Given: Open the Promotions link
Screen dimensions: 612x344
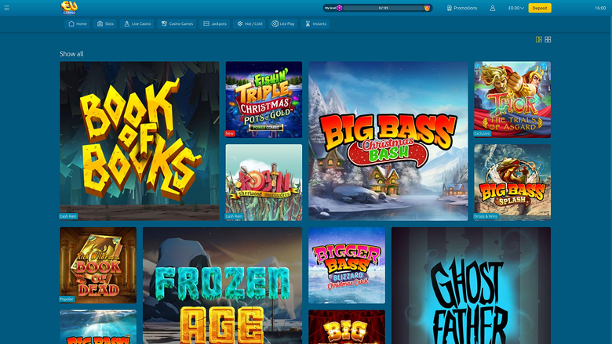Looking at the screenshot, I should (x=461, y=8).
